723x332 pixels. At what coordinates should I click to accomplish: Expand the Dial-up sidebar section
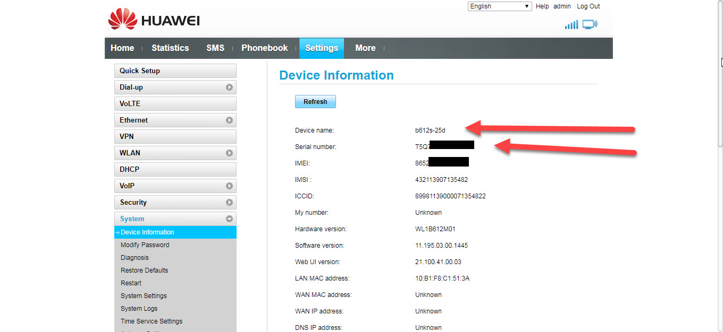coord(175,87)
